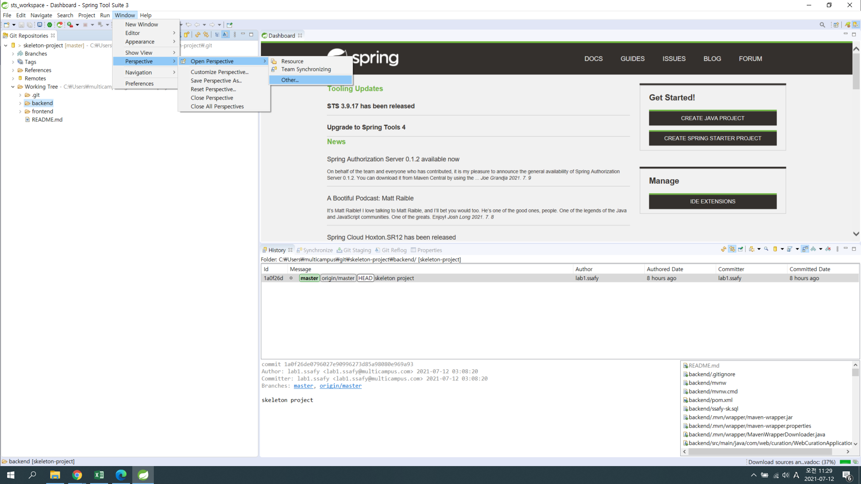This screenshot has width=861, height=484.
Task: Click the search magnifier in History toolbar
Action: pos(766,249)
